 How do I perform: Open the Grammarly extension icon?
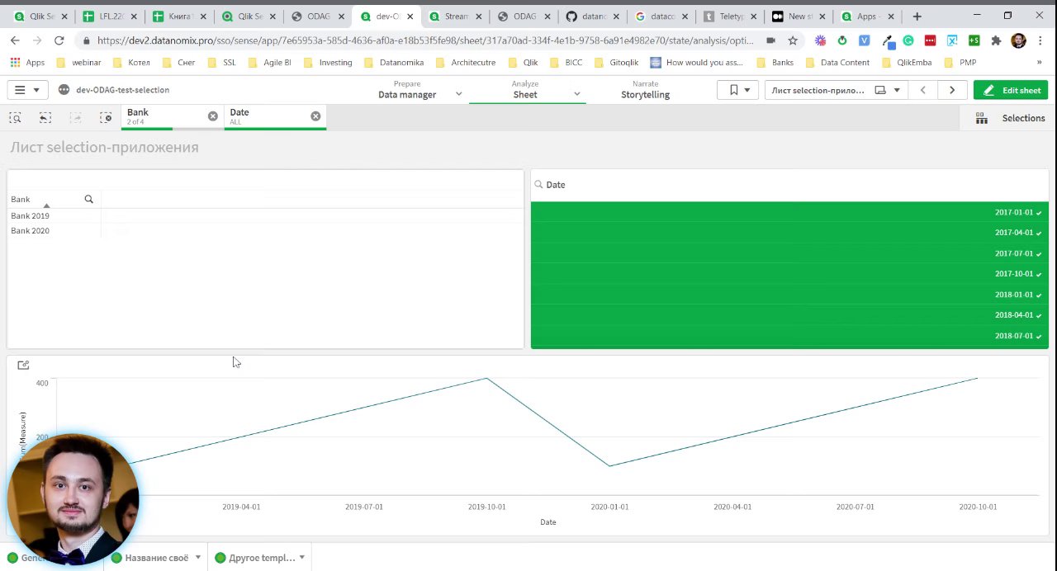coord(908,40)
